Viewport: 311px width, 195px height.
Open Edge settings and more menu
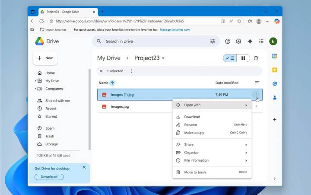[267, 21]
